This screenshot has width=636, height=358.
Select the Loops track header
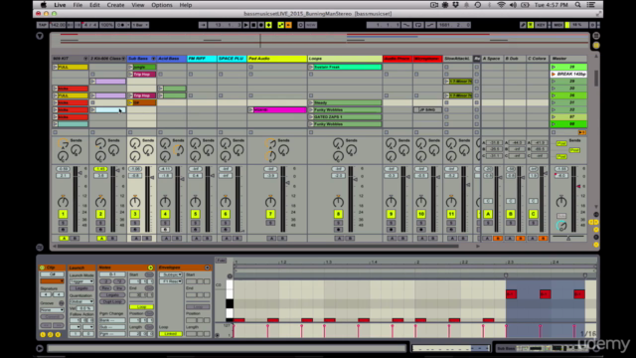pyautogui.click(x=345, y=59)
